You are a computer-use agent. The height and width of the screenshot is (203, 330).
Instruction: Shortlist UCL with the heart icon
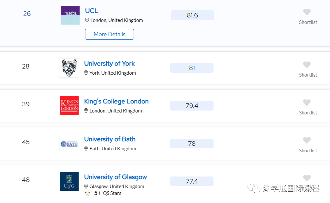(x=307, y=12)
